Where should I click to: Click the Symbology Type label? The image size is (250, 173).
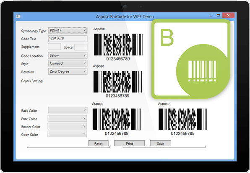(x=34, y=31)
